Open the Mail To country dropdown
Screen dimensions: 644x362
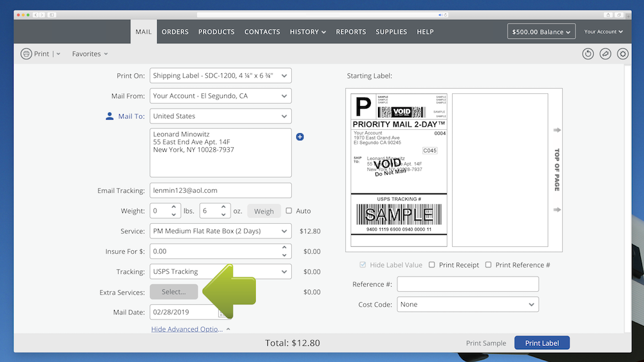[x=220, y=116]
